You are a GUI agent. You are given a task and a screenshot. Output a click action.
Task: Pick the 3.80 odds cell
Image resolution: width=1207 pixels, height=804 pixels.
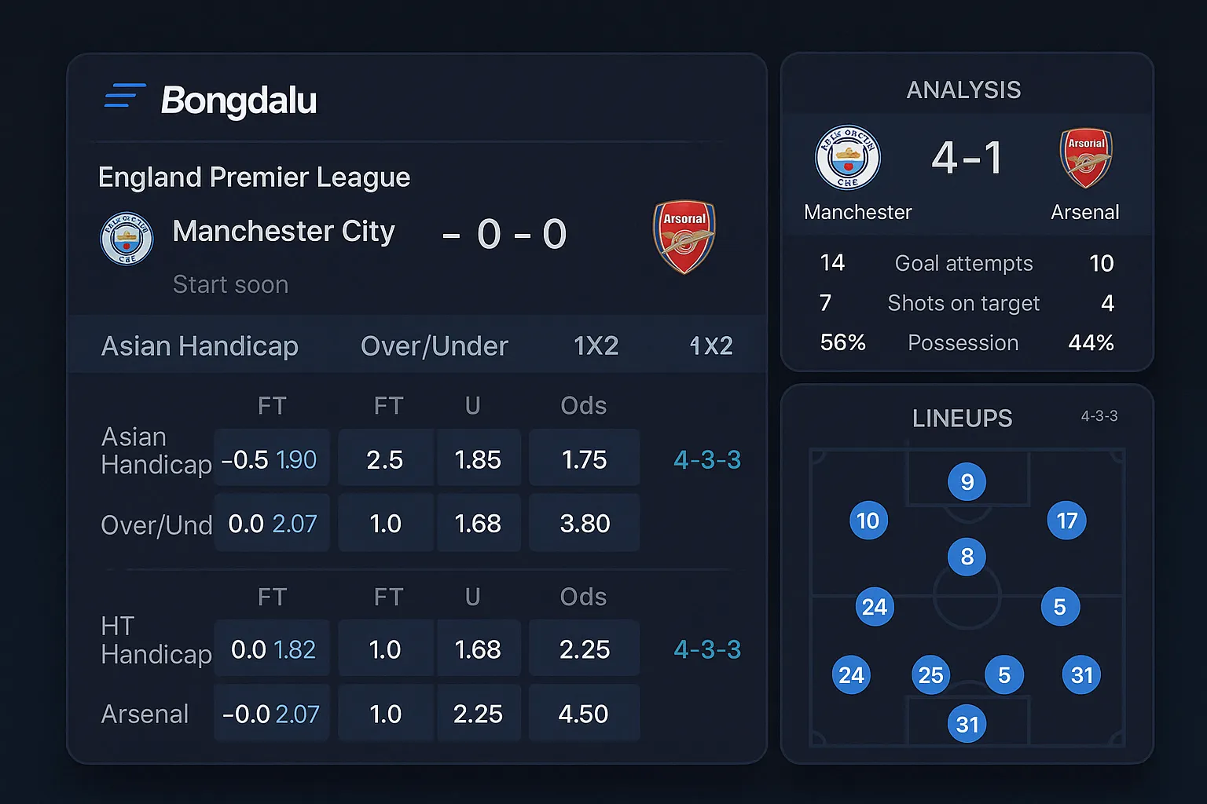click(x=584, y=524)
